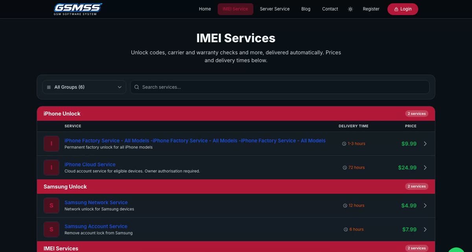Click the Search services input field
472x252 pixels.
click(x=280, y=87)
